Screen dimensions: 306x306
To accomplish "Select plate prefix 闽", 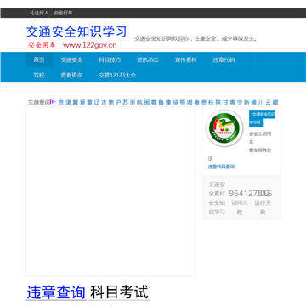I will pyautogui.click(x=147, y=102).
